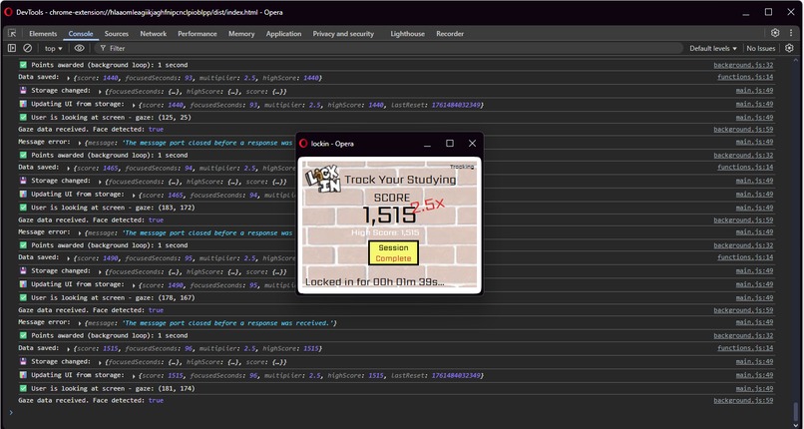This screenshot has width=804, height=429.
Task: Switch to the Elements tab
Action: [x=43, y=33]
